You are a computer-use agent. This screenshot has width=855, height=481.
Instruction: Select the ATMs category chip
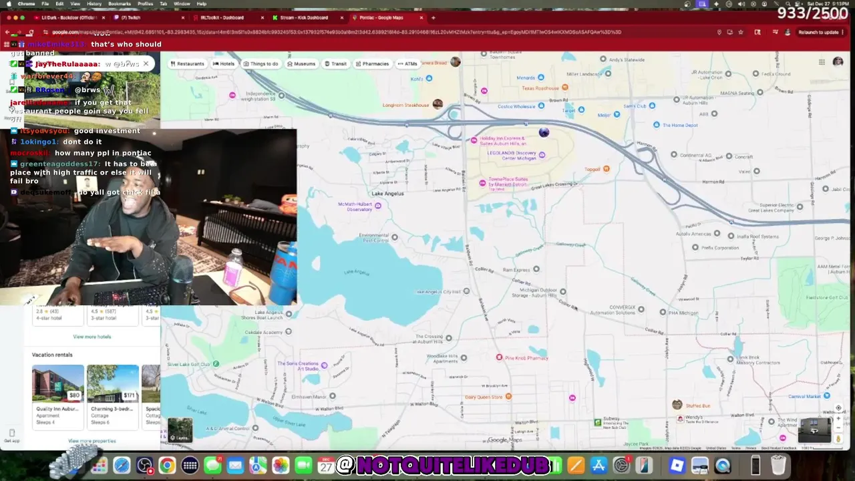tap(407, 63)
